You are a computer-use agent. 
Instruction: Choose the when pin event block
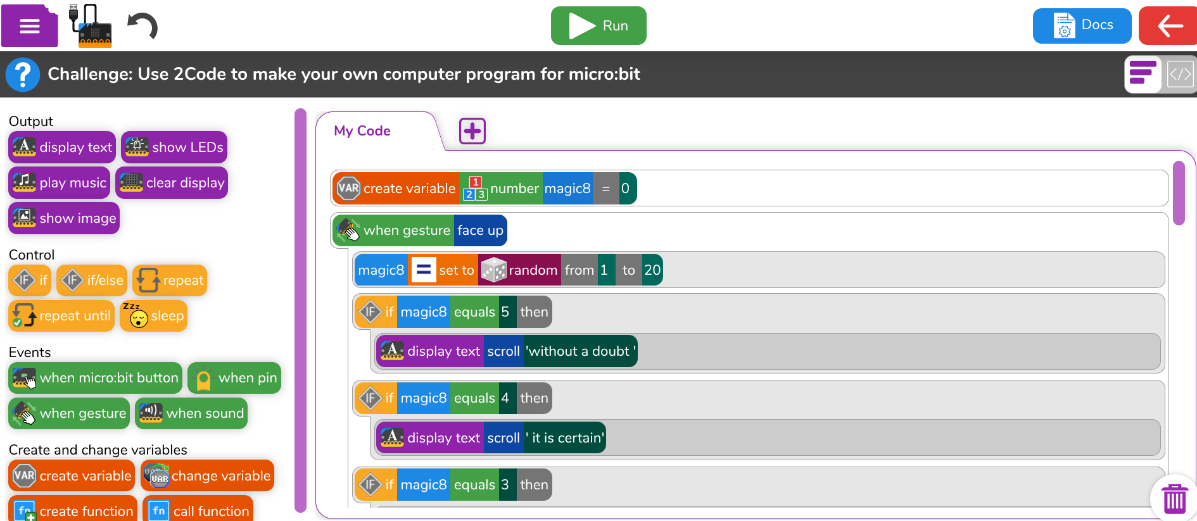(x=234, y=378)
